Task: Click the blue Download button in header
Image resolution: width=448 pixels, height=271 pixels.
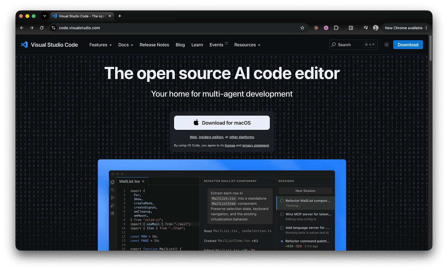Action: click(408, 45)
